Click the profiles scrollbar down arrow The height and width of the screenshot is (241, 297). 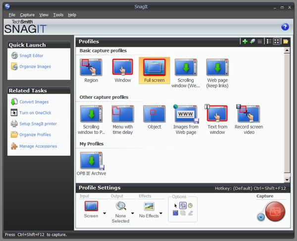[x=287, y=180]
